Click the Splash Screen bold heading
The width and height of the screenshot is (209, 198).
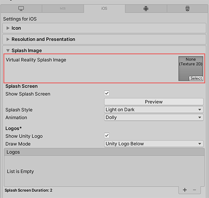point(21,86)
